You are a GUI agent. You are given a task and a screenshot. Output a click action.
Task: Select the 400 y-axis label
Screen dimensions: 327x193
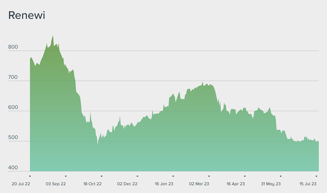pos(13,168)
